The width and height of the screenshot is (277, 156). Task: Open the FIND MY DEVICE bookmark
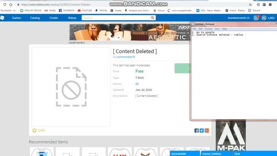point(31,10)
